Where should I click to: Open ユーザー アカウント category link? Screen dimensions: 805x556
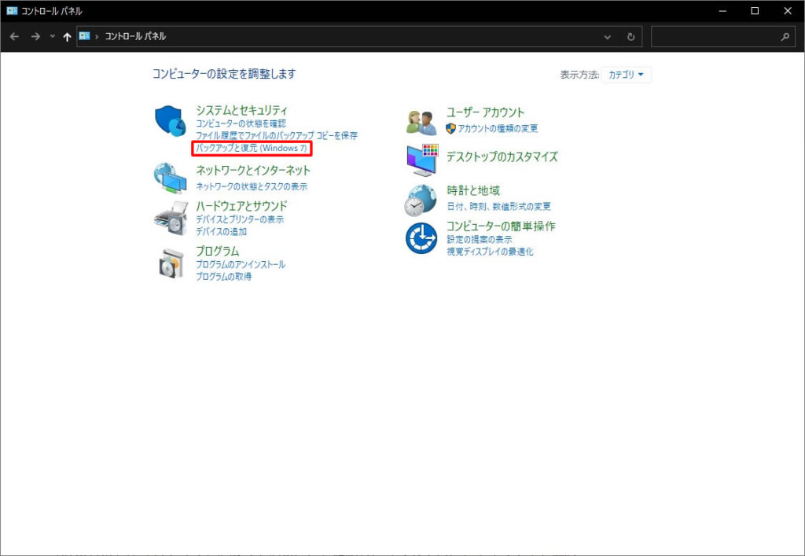[485, 112]
